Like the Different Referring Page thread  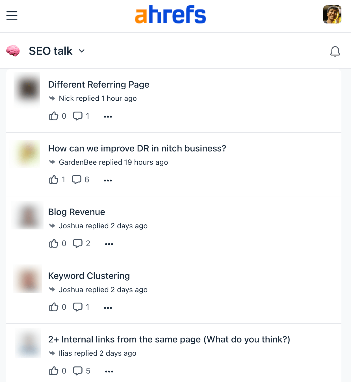(x=54, y=116)
